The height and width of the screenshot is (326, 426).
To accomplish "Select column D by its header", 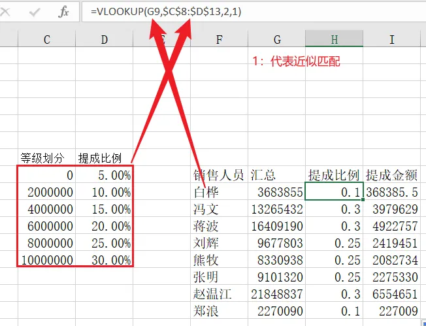I will pos(104,40).
